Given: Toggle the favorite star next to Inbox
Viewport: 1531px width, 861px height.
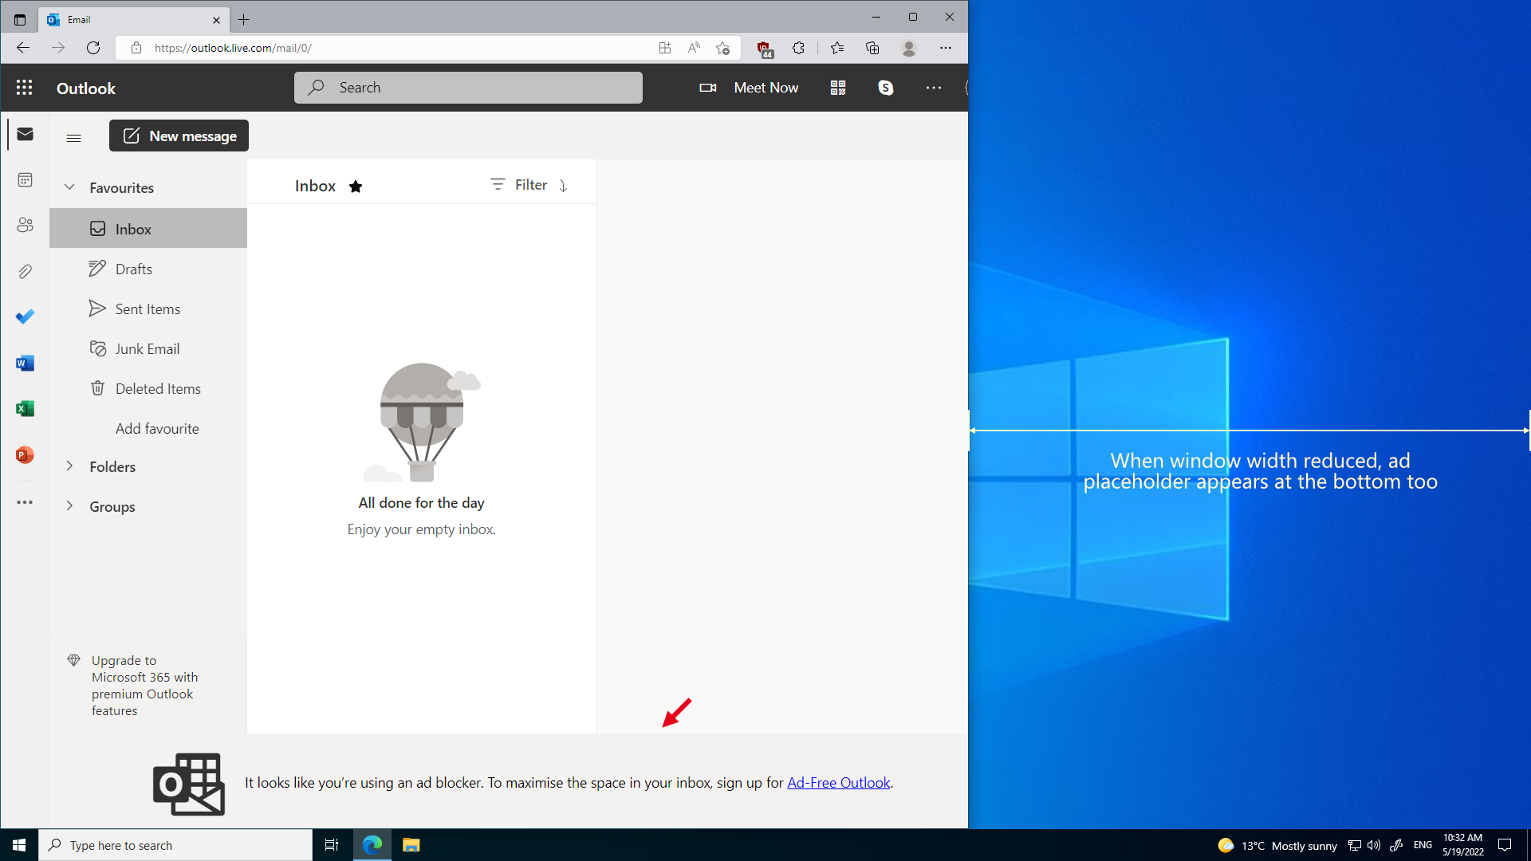Looking at the screenshot, I should (x=356, y=186).
